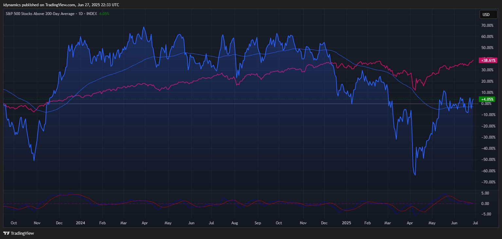Click the INDEX exchange label in legend

[92, 14]
